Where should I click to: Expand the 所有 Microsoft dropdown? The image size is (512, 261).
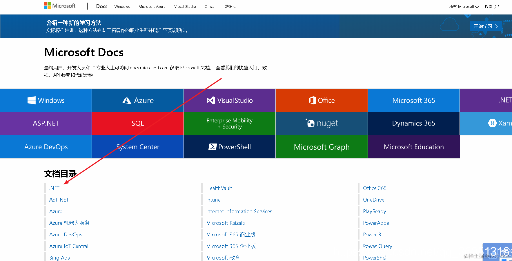click(463, 6)
